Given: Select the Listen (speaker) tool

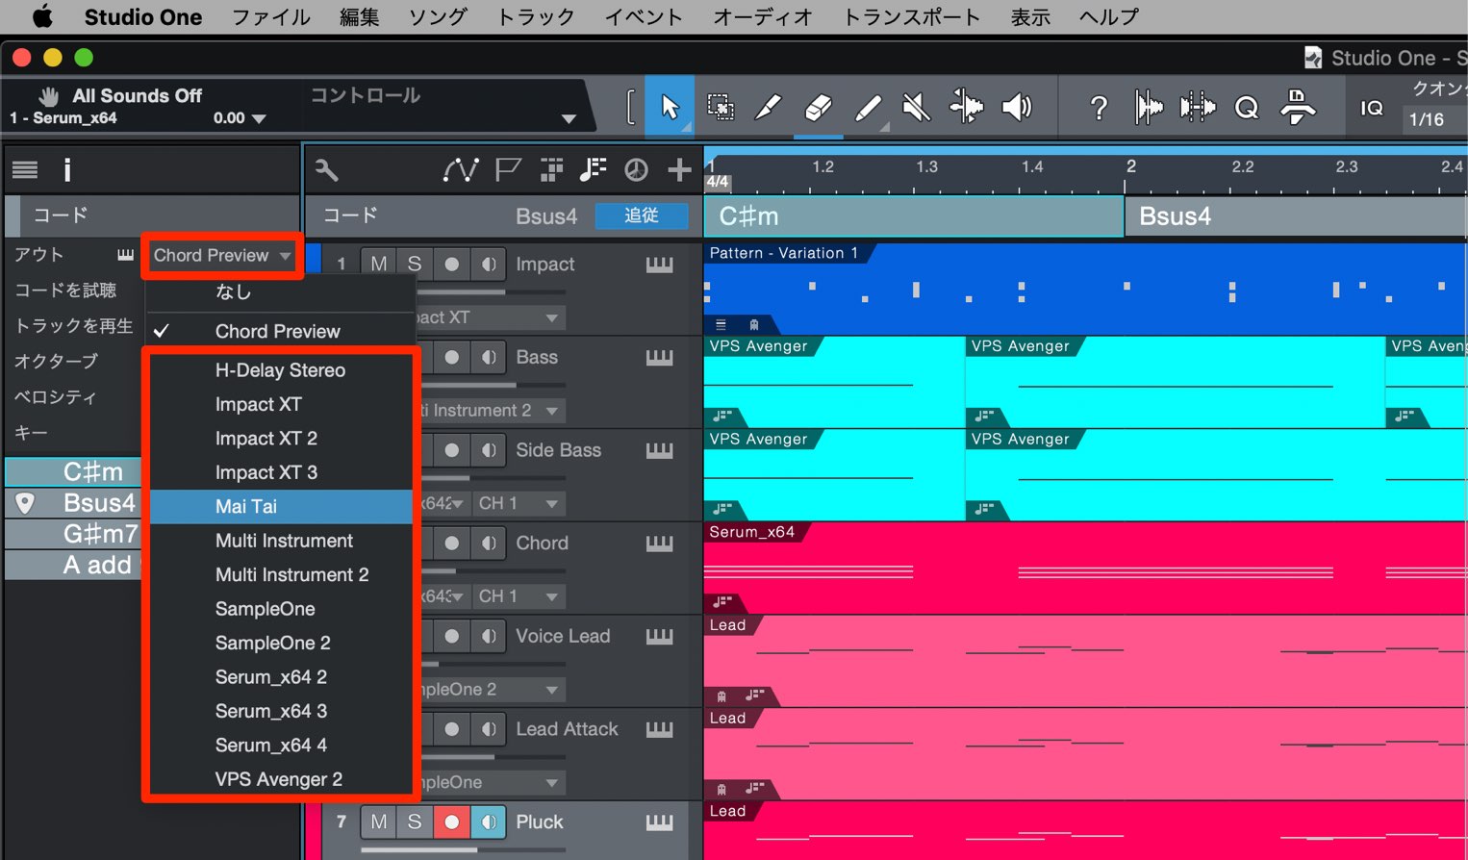Looking at the screenshot, I should tap(1017, 107).
